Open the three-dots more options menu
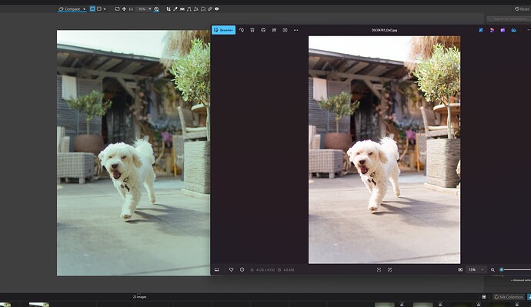This screenshot has height=307, width=531. tap(296, 30)
